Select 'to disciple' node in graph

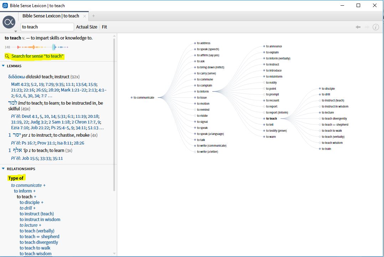point(327,89)
